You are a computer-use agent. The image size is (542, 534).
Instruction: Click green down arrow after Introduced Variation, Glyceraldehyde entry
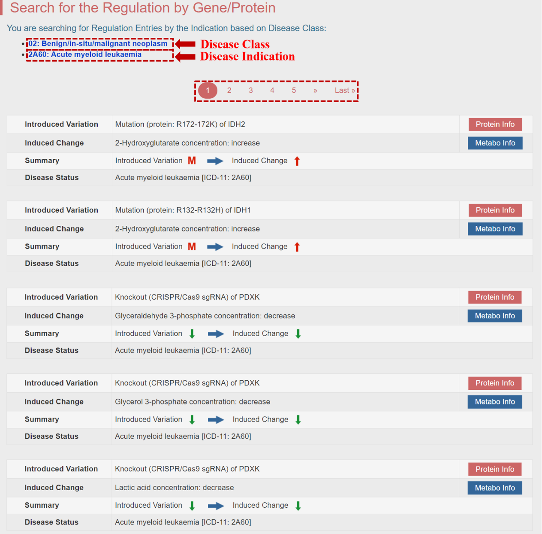[x=192, y=334]
